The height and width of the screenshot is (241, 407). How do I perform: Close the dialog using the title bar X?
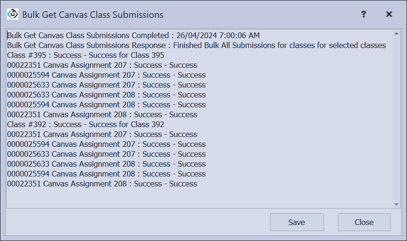(389, 14)
